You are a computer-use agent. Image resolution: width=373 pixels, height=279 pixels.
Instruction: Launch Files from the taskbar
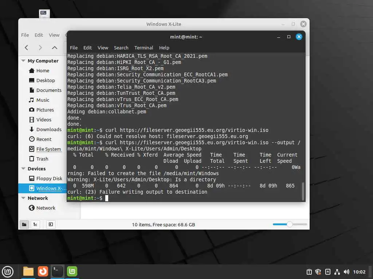(x=28, y=271)
